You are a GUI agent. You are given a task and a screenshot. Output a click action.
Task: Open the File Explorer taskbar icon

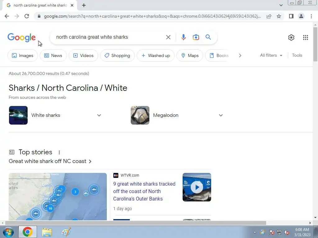coord(47,232)
